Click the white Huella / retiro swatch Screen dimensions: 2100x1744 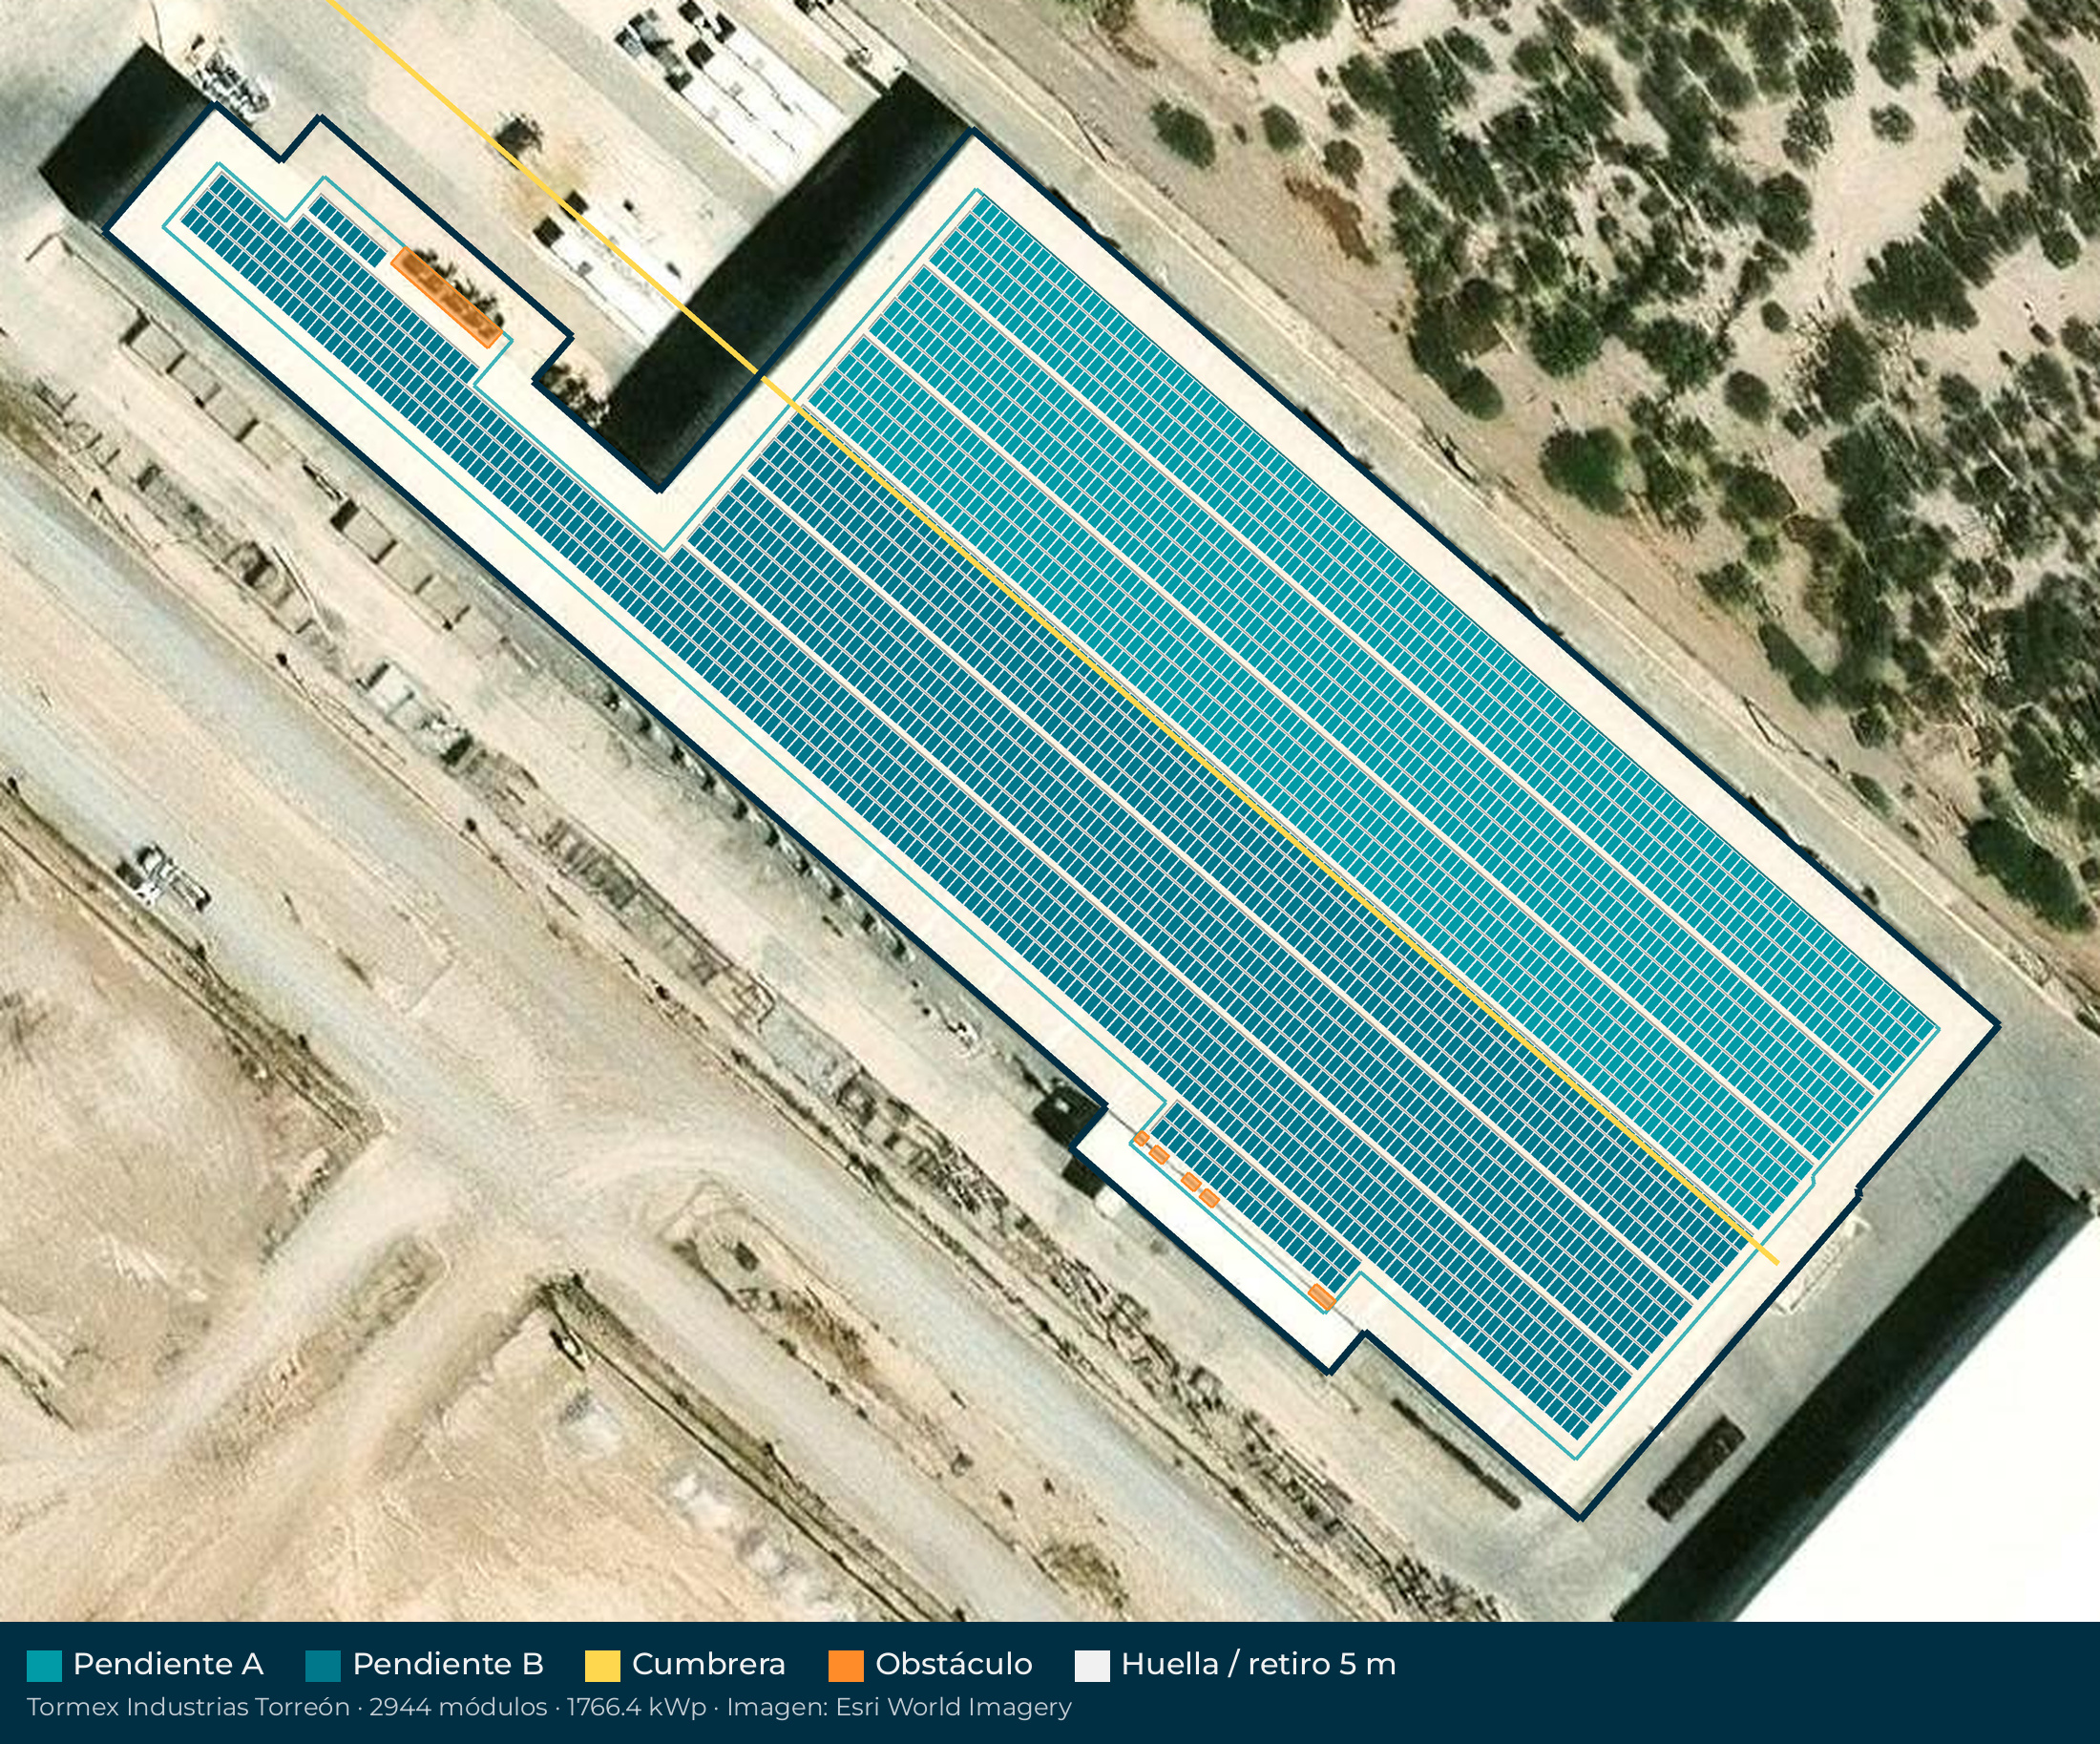1092,1666
